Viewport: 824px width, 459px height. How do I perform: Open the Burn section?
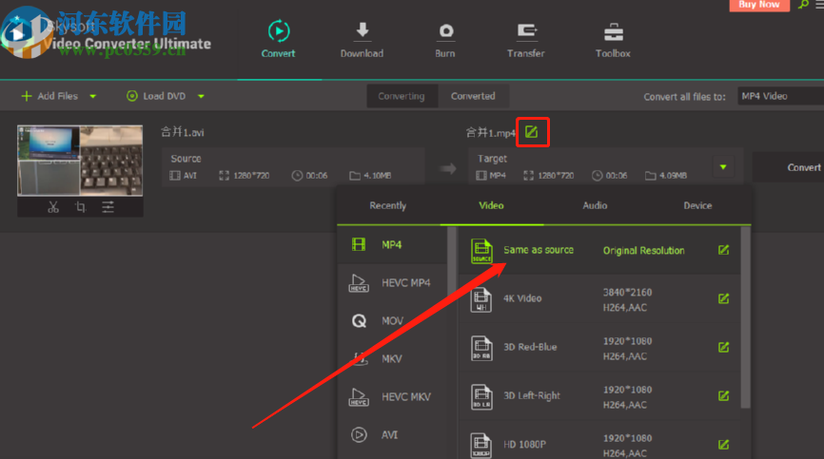pyautogui.click(x=445, y=39)
